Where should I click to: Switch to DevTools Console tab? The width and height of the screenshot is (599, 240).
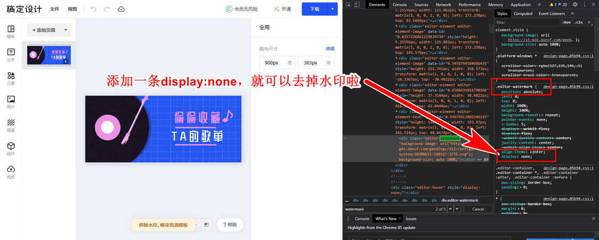400,5
